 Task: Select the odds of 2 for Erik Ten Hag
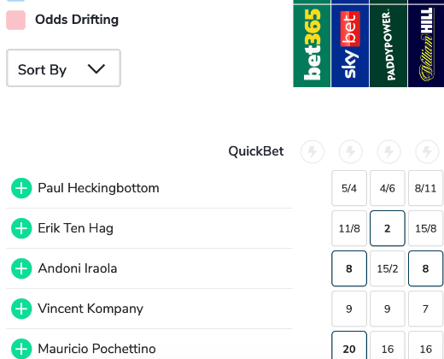click(x=388, y=228)
